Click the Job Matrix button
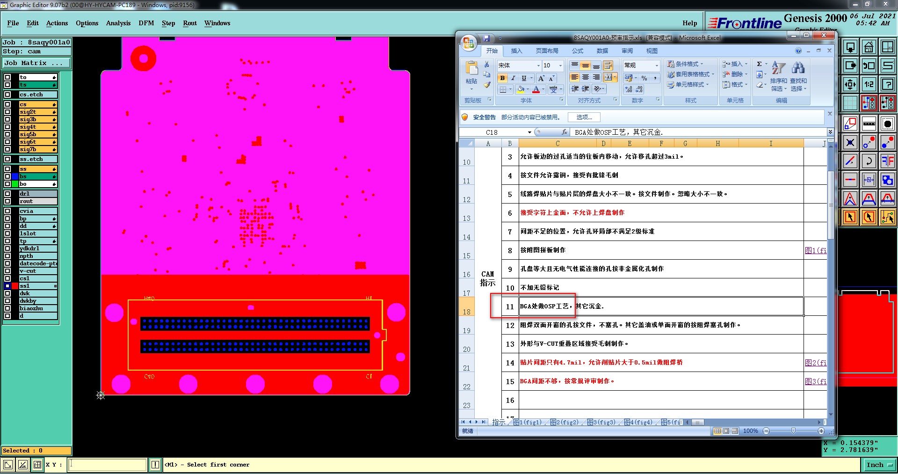The image size is (898, 474). click(36, 63)
